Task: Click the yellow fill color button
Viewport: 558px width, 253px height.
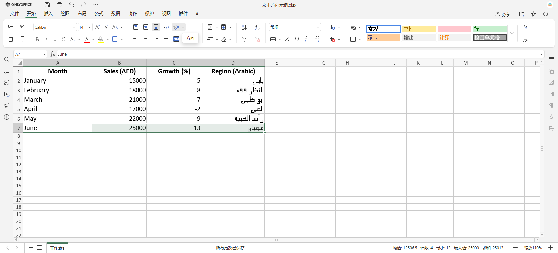Action: pyautogui.click(x=101, y=39)
